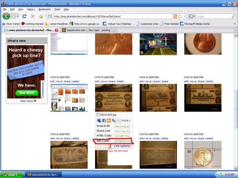Open the LIBERTY penny close-up thumbnail
Screen dimensions: 238x178
114,44
